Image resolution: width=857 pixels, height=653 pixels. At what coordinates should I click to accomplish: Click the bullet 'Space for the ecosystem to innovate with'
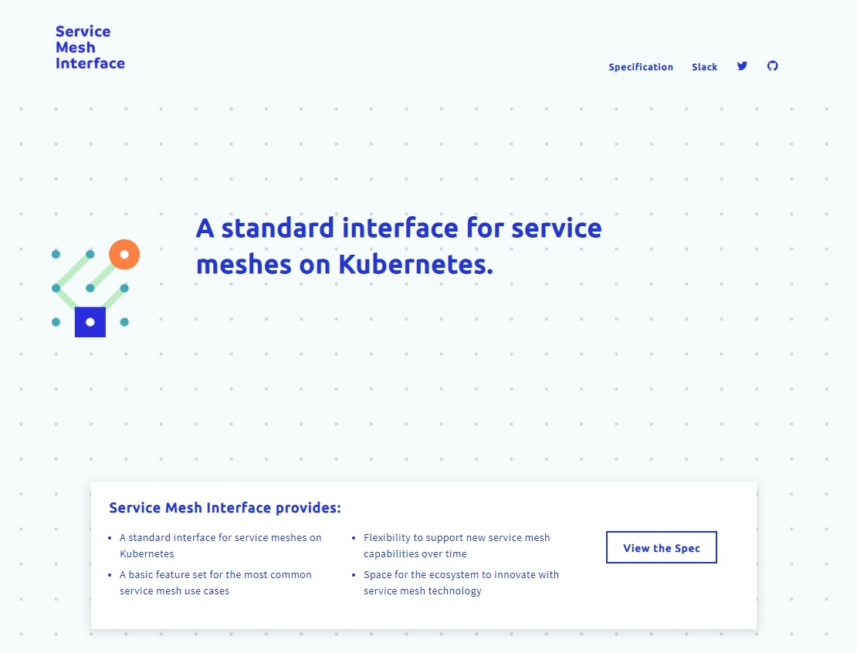coord(461,583)
